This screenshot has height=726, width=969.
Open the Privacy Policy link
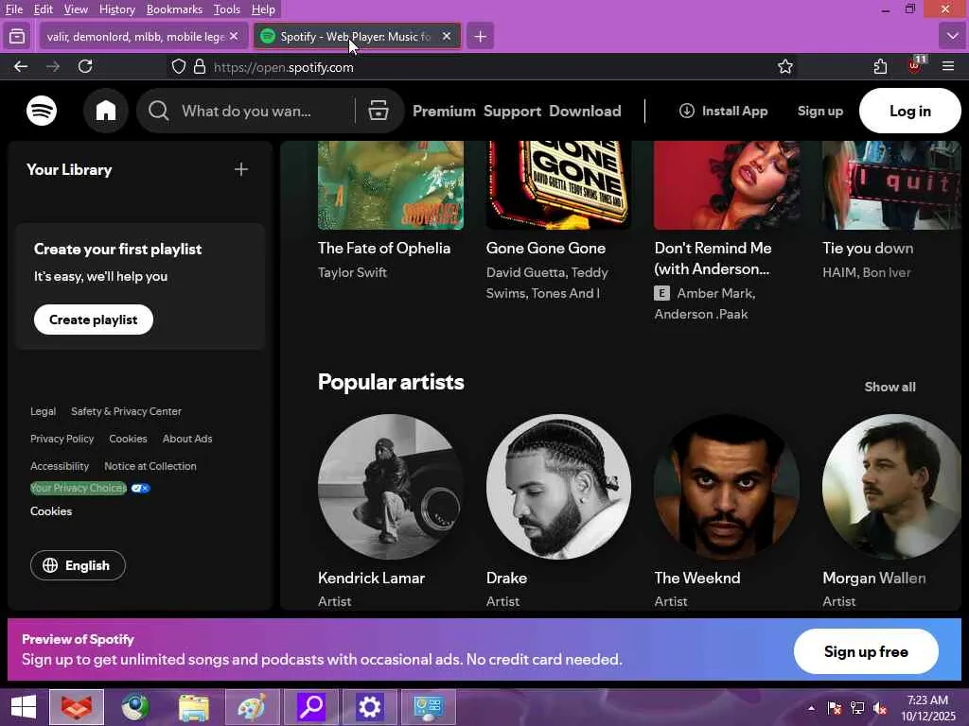click(62, 439)
